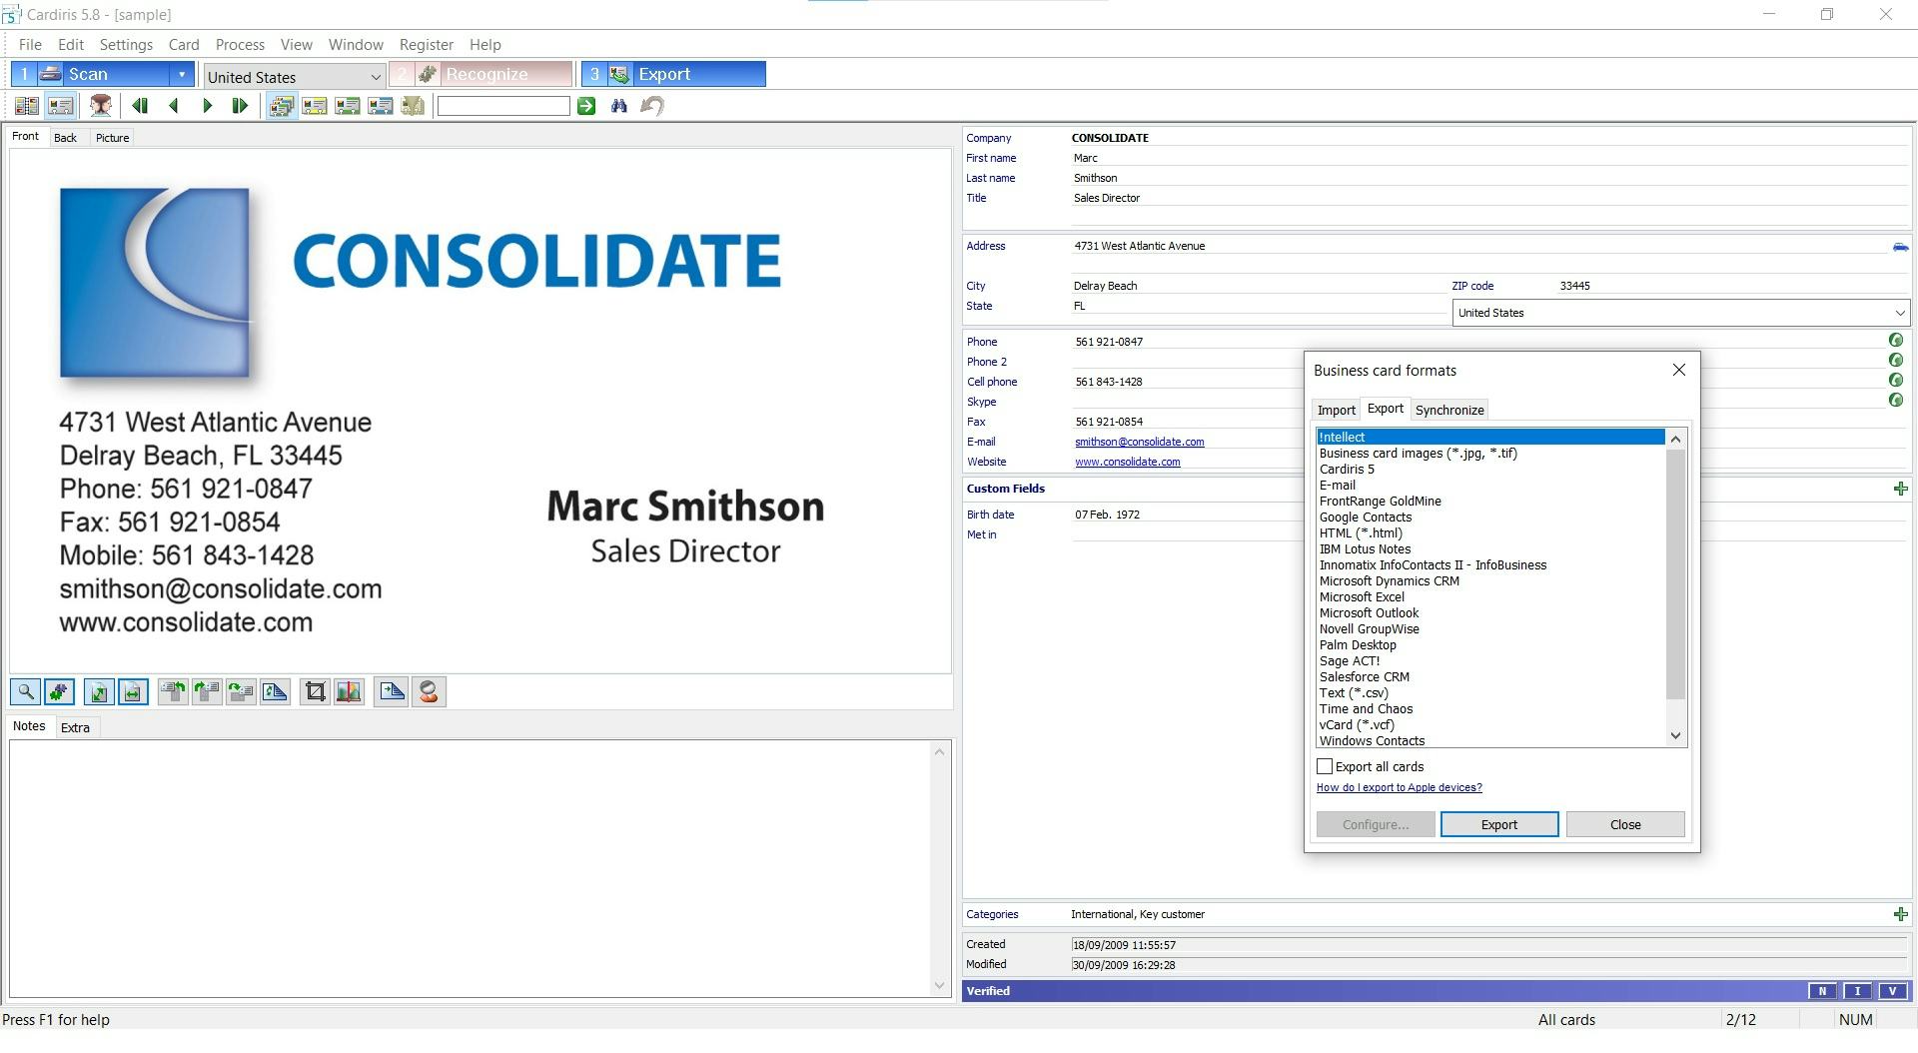Click the puzzle pieces tool under the card
1918x1053 pixels.
59,692
